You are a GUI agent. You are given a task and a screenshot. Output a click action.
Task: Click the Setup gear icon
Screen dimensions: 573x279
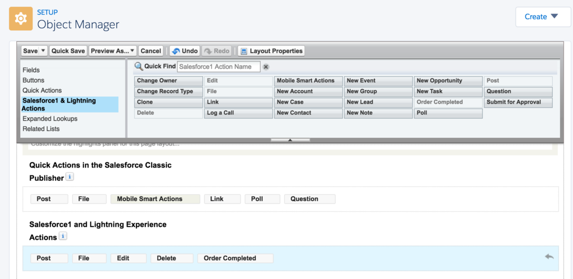coord(21,18)
